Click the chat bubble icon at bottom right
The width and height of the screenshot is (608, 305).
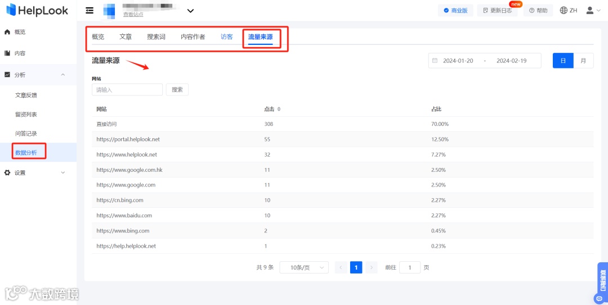[600, 298]
